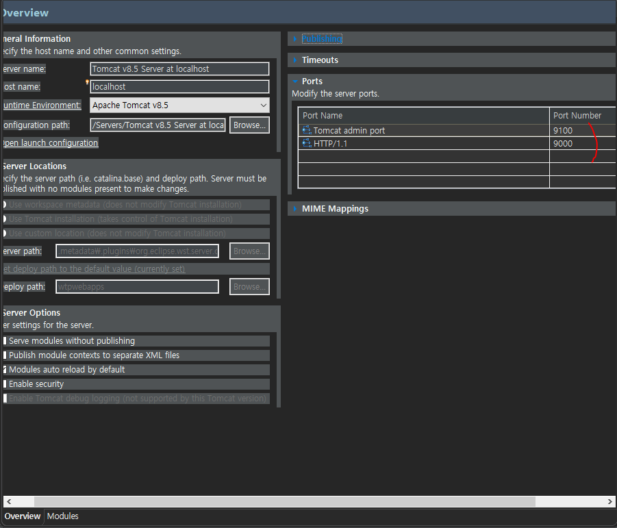Click the Server path text field
617x528 pixels.
[x=138, y=251]
